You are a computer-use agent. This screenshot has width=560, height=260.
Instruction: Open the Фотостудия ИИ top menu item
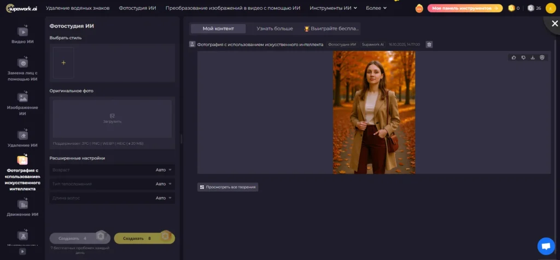(137, 8)
